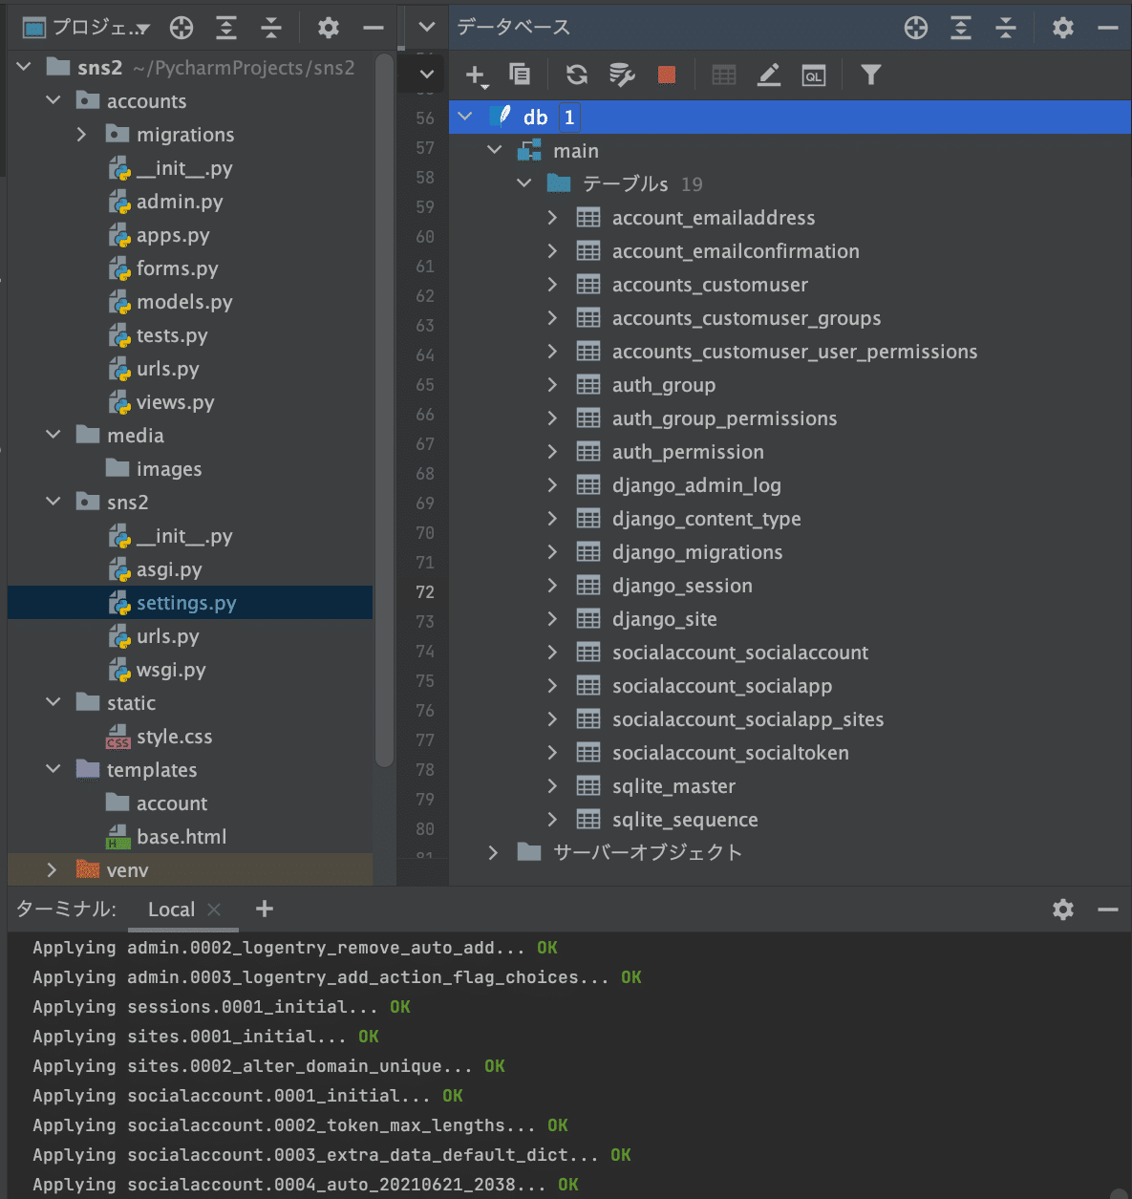Collapse all in Database panel header
1132x1199 pixels.
[1006, 28]
